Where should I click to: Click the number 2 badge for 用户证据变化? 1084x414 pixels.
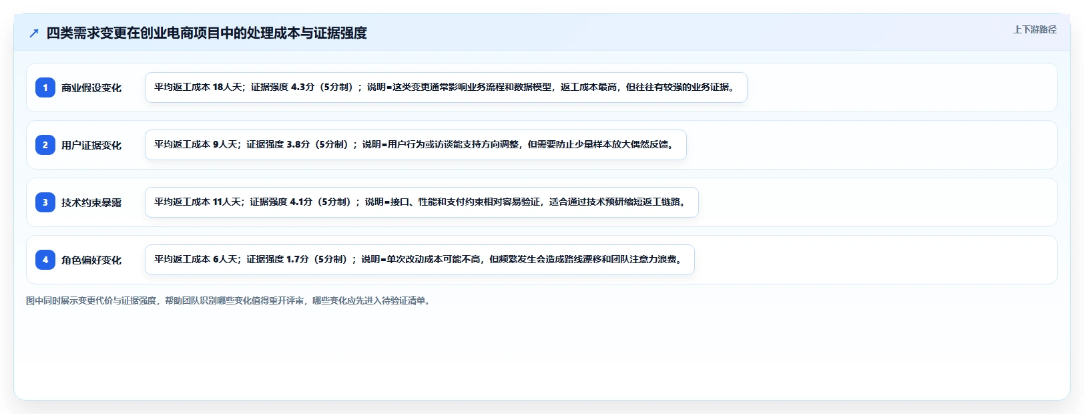[x=45, y=145]
